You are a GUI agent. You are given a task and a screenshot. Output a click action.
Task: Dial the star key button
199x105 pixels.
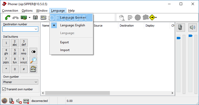tap(6, 69)
